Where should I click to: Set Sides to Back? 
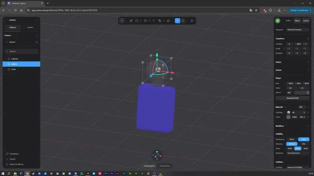coord(306,149)
